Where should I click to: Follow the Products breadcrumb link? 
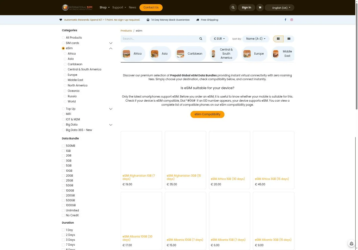(126, 31)
